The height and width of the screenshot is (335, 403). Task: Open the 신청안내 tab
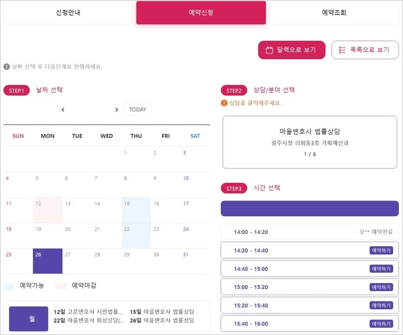pos(68,13)
